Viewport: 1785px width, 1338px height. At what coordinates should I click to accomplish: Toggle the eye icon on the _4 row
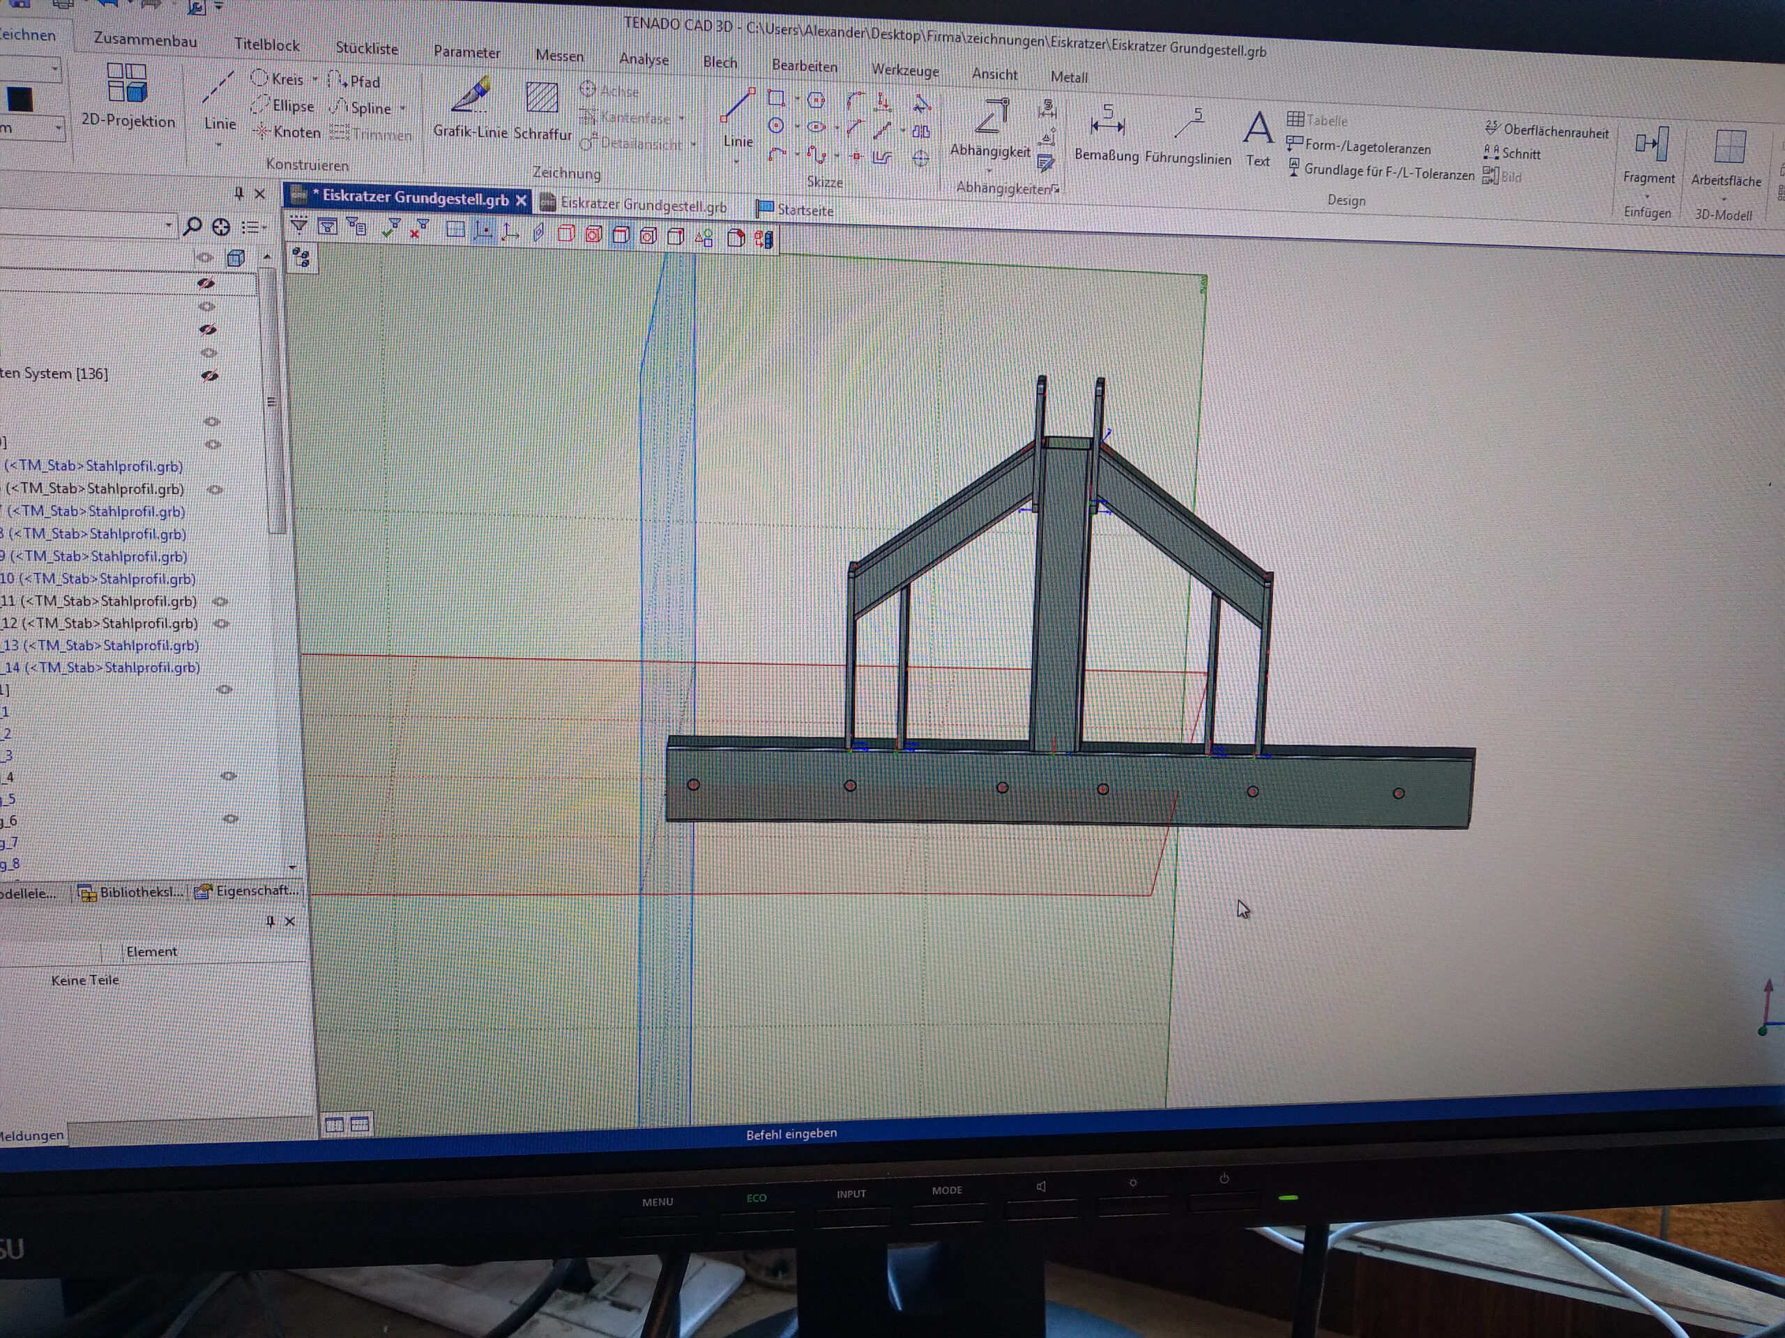tap(229, 776)
